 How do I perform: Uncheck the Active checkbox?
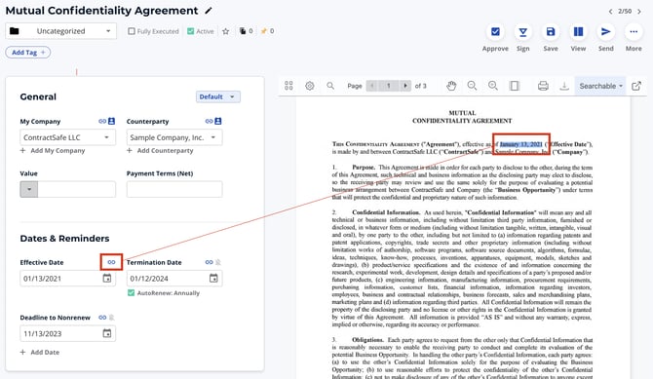point(191,31)
